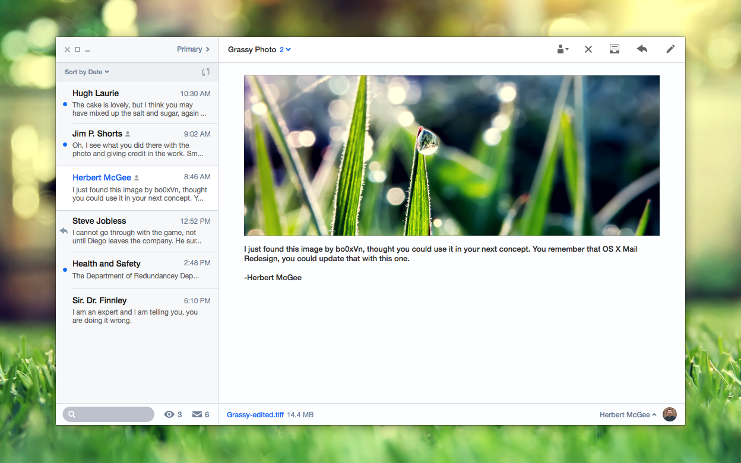Open the contacts person icon dropdown
The height and width of the screenshot is (463, 741).
coord(562,49)
